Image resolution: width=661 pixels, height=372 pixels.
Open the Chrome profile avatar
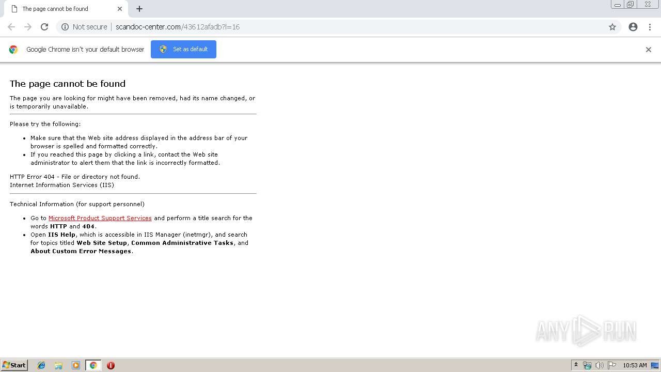pyautogui.click(x=633, y=27)
